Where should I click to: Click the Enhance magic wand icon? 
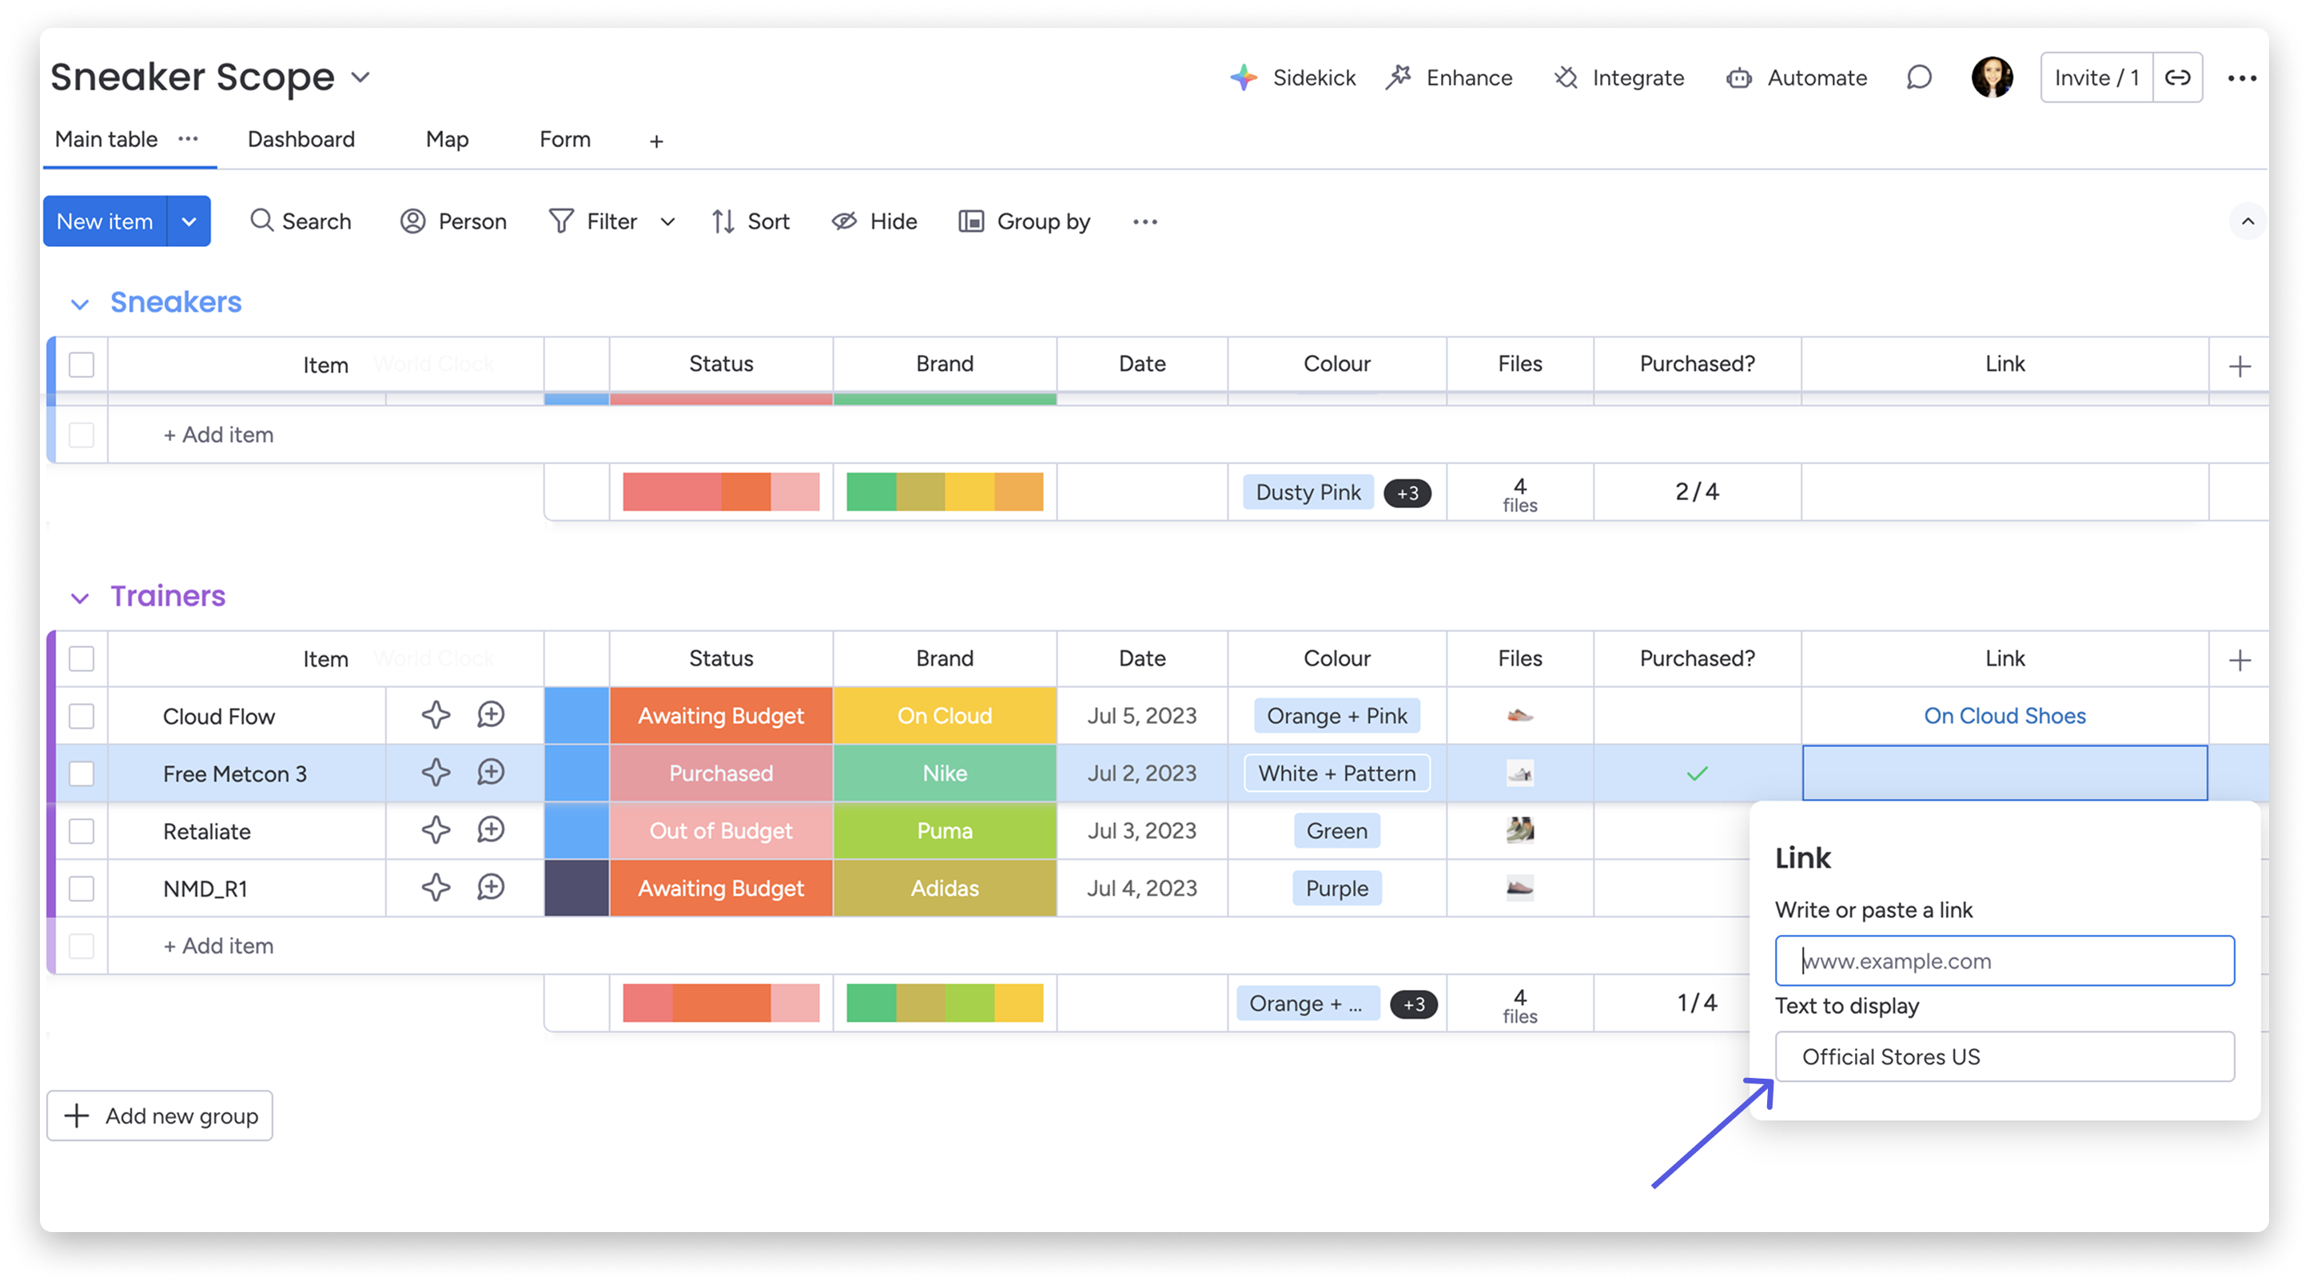[x=1399, y=78]
